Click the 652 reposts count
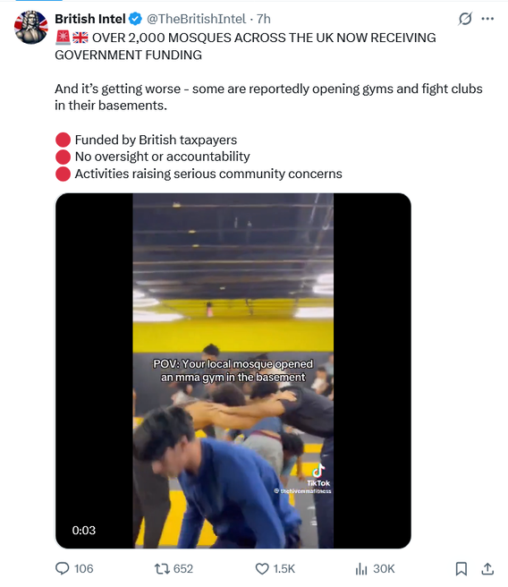The image size is (508, 587). pyautogui.click(x=183, y=569)
